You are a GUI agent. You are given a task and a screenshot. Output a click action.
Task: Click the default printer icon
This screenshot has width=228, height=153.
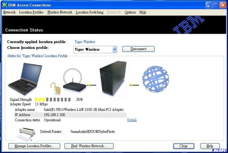pyautogui.click(x=26, y=134)
